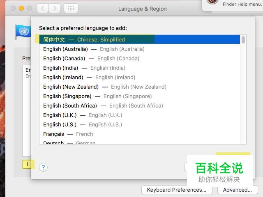This screenshot has height=197, width=263.
Task: Click the United Nations flag icon
Action: [23, 32]
